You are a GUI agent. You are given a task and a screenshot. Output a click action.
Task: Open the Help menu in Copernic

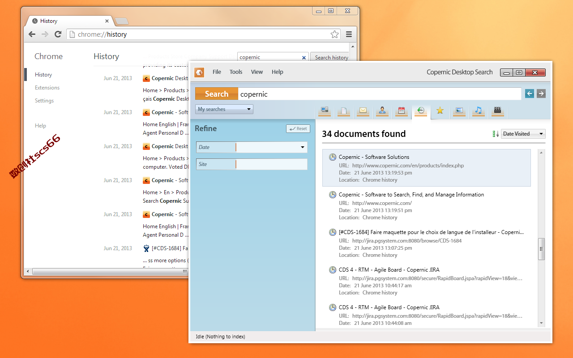[278, 72]
